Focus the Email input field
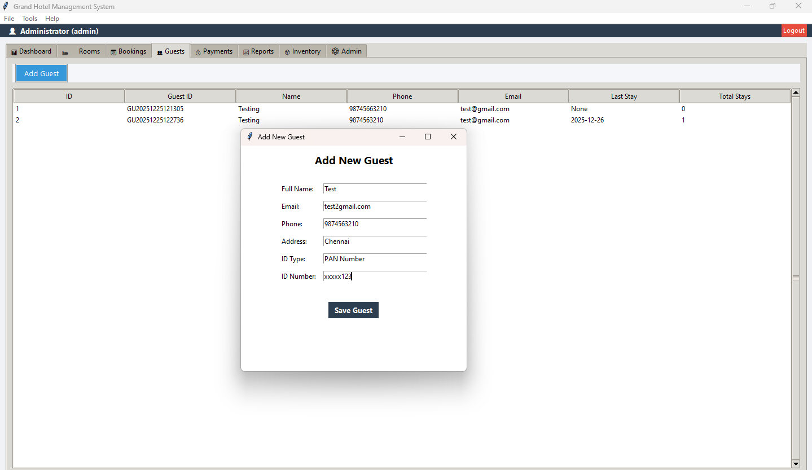Image resolution: width=812 pixels, height=470 pixels. (375, 207)
